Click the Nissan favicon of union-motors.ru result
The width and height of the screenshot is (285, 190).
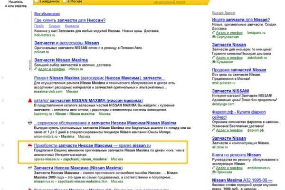click(30, 123)
